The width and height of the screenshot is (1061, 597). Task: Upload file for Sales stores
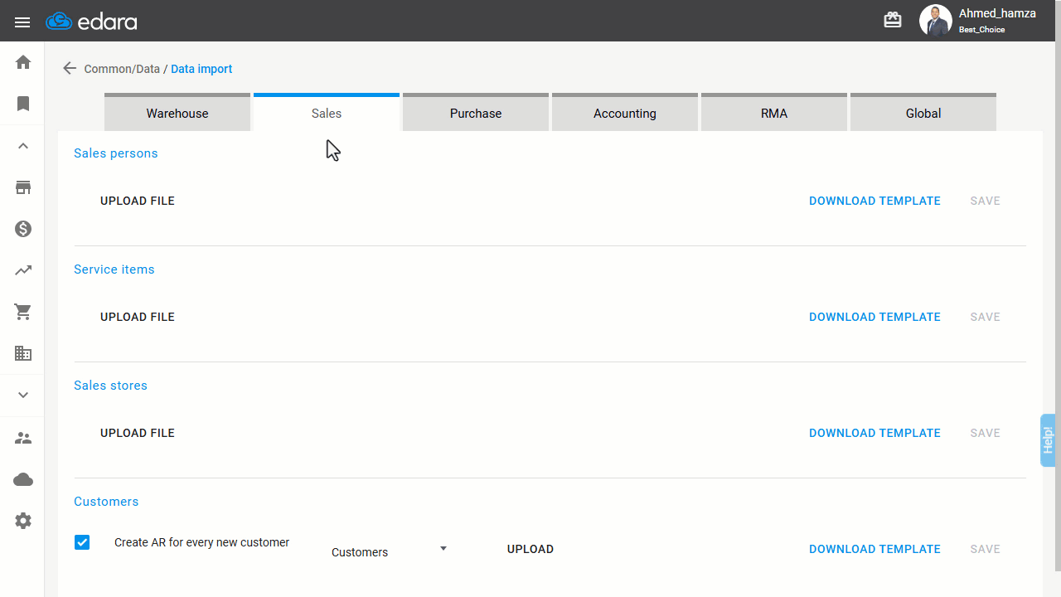(138, 433)
